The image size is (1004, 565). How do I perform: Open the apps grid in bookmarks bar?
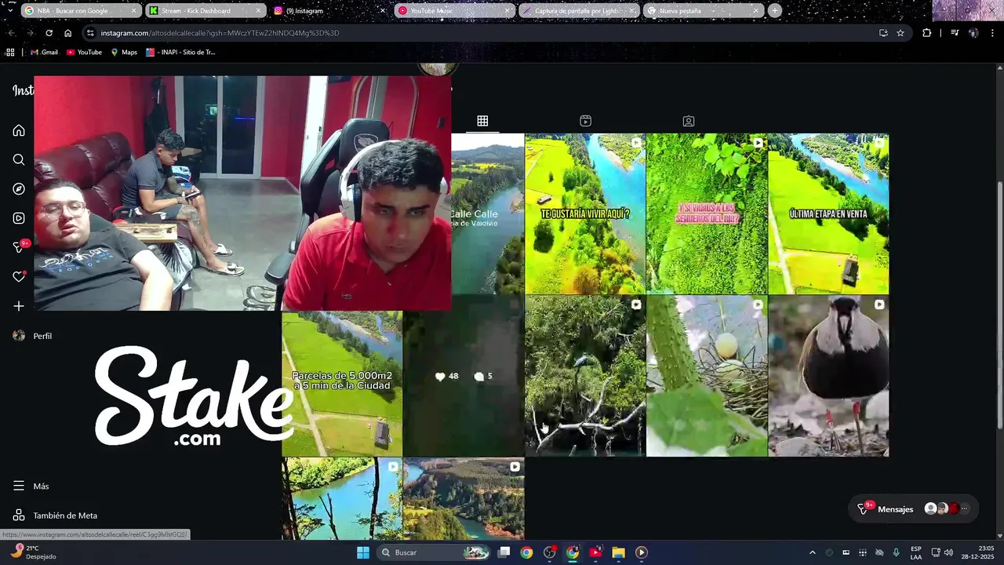click(x=10, y=53)
